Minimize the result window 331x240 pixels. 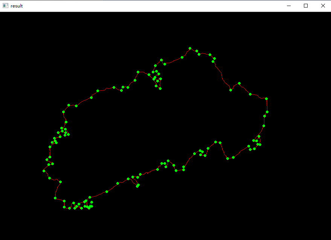289,6
